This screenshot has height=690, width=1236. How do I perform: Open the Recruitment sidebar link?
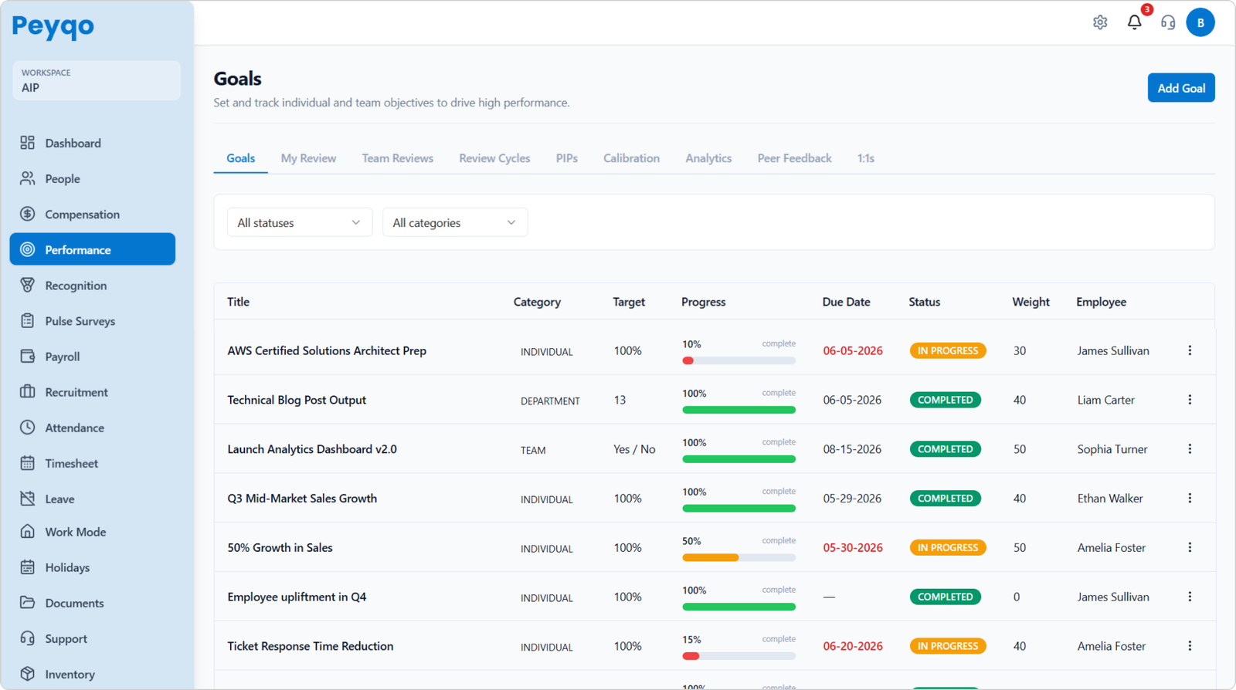click(x=93, y=391)
